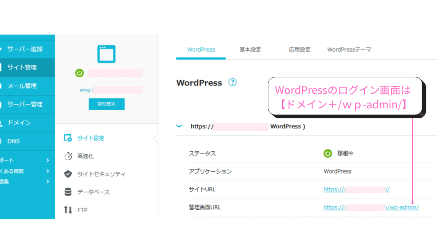Collapse the https:// WordPress site row
This screenshot has width=437, height=246.
point(179,126)
